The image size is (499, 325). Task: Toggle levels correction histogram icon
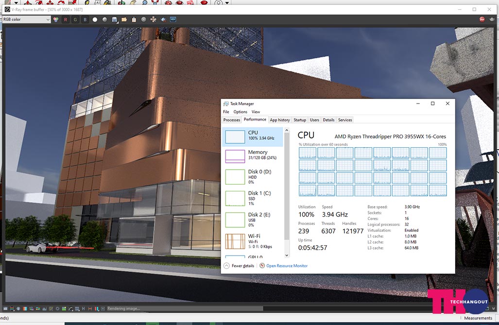coord(44,309)
